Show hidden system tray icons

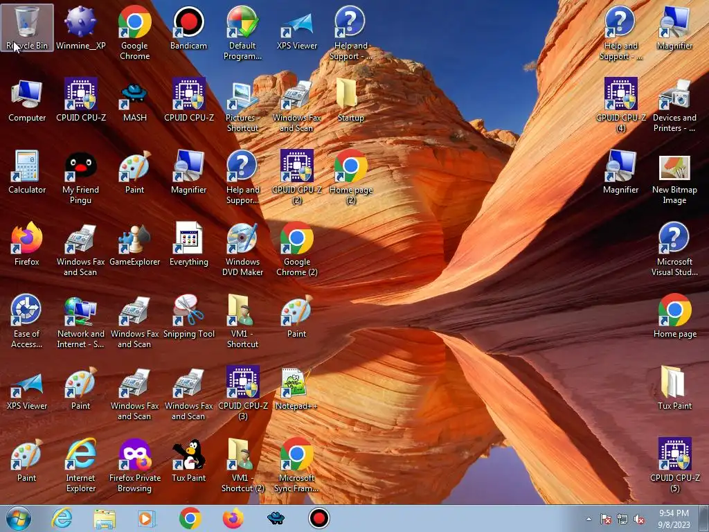589,519
